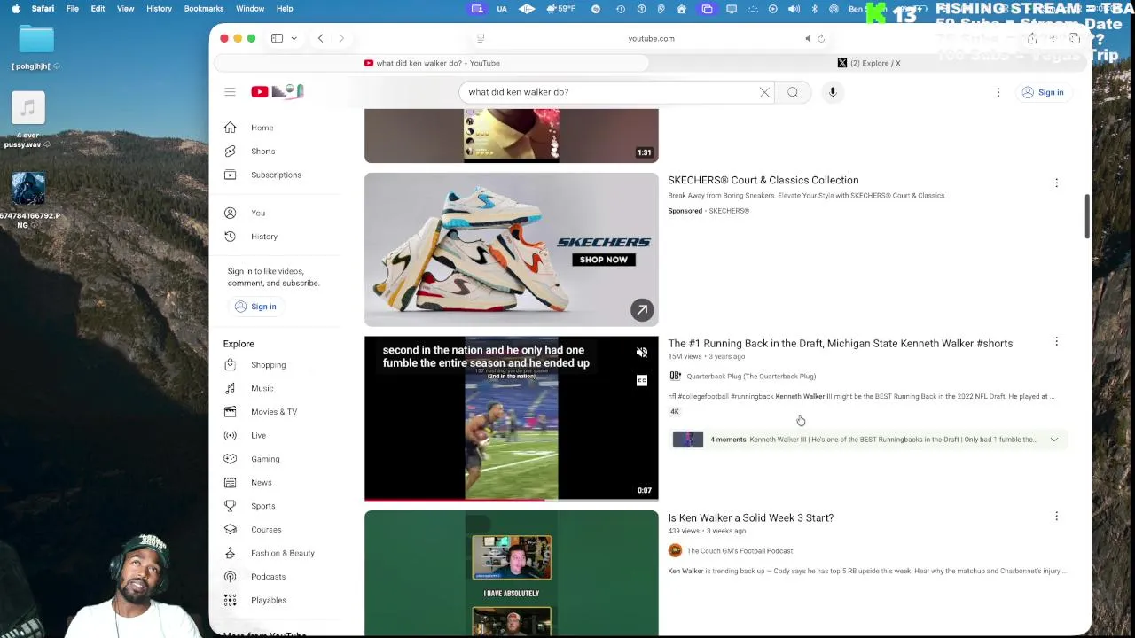Click the YouTube logo
Image resolution: width=1135 pixels, height=638 pixels.
point(278,91)
